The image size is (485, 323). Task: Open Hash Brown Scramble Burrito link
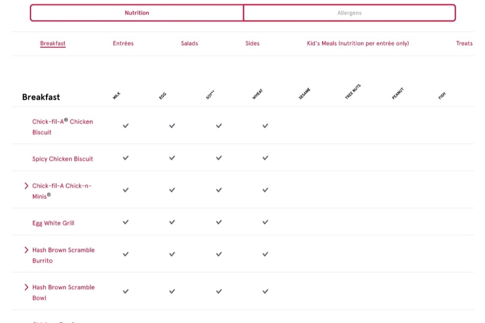[x=63, y=255]
